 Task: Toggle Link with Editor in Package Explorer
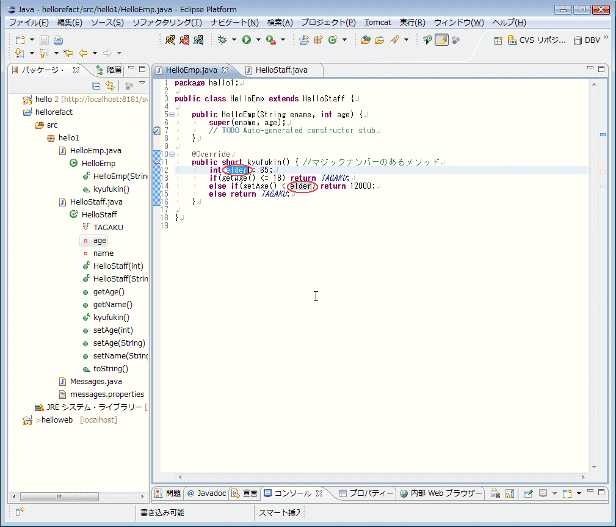(x=110, y=85)
